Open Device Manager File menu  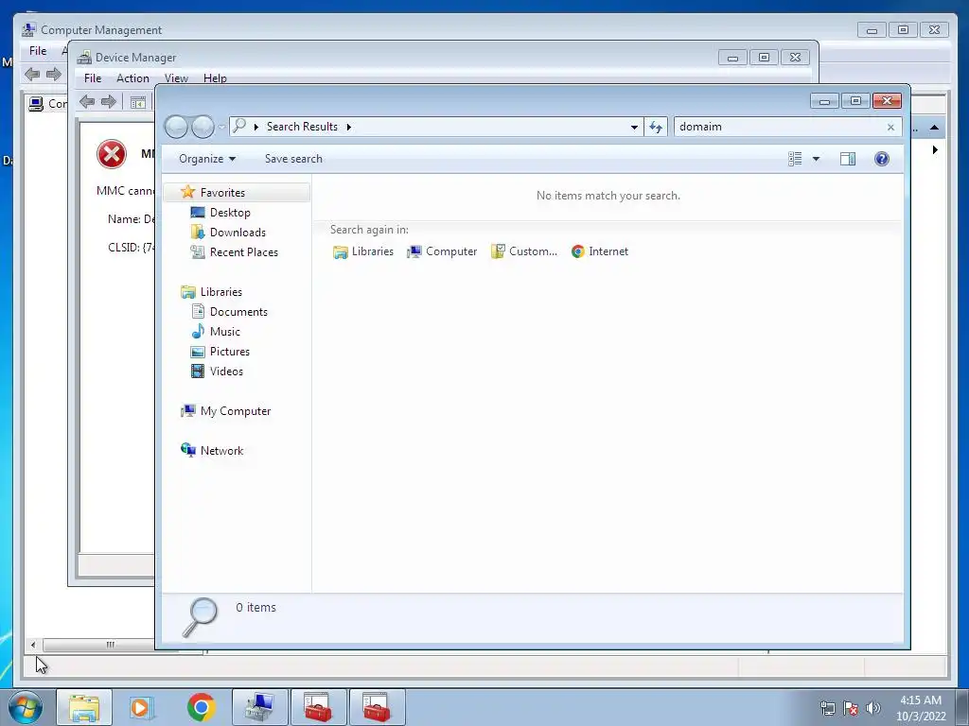pyautogui.click(x=93, y=78)
